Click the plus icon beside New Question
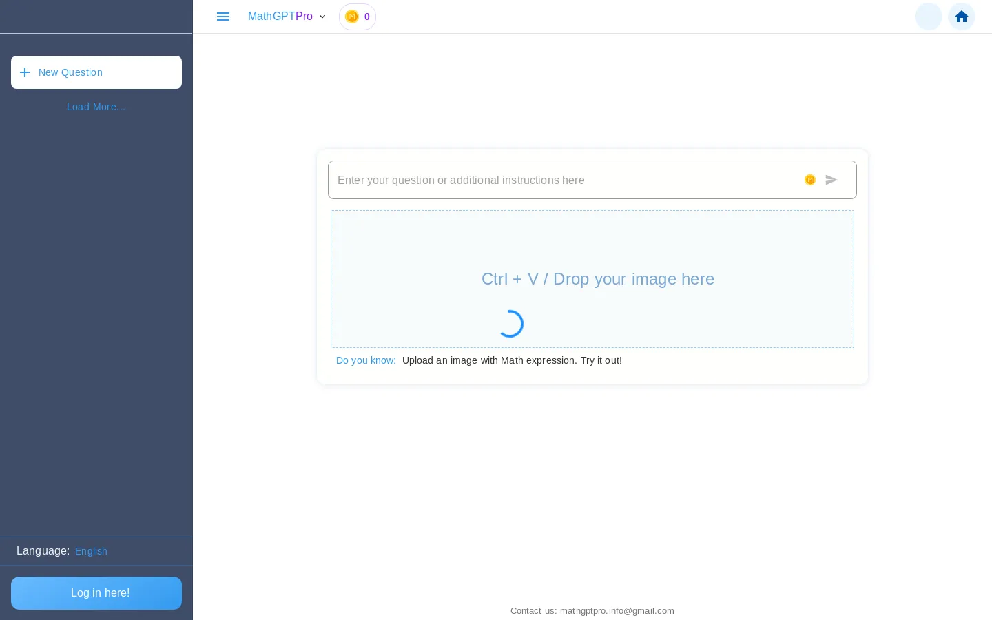 click(x=25, y=72)
